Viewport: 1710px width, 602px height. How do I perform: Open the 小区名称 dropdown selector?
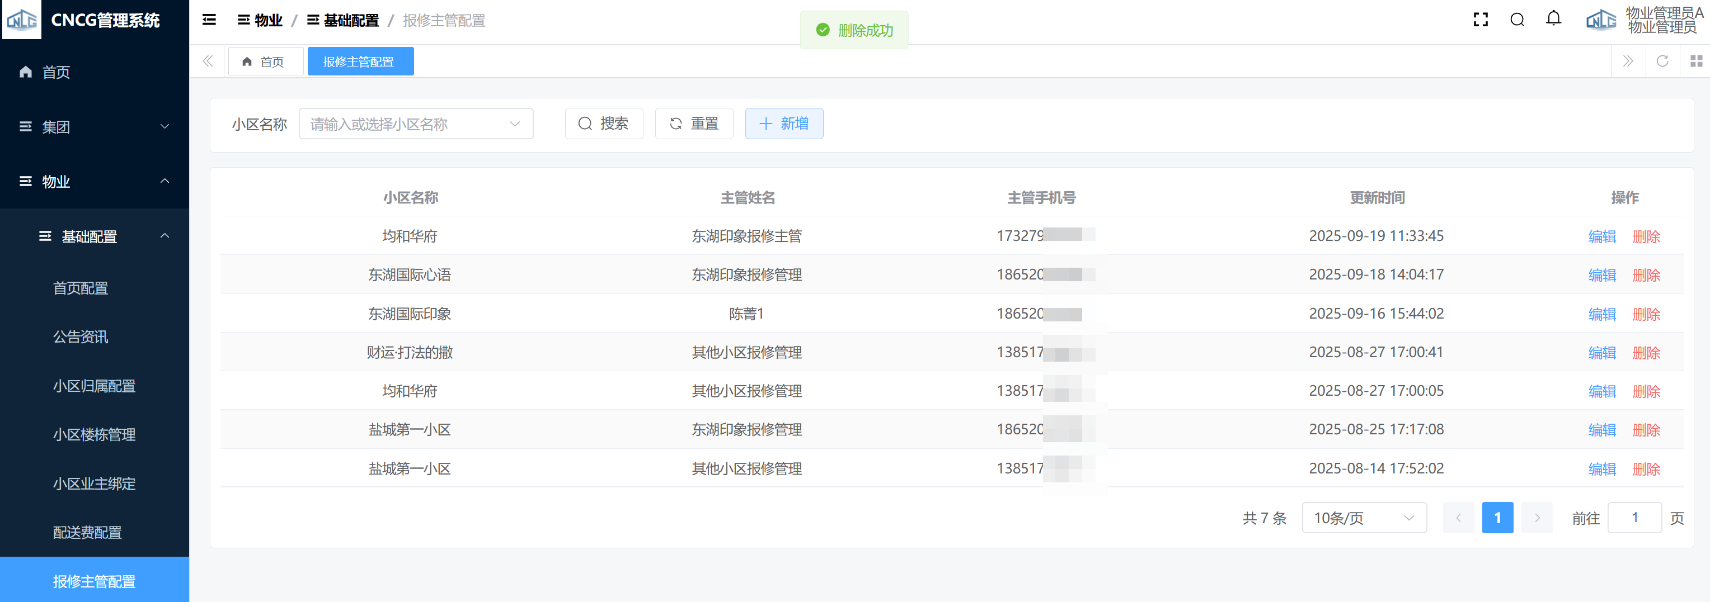416,124
